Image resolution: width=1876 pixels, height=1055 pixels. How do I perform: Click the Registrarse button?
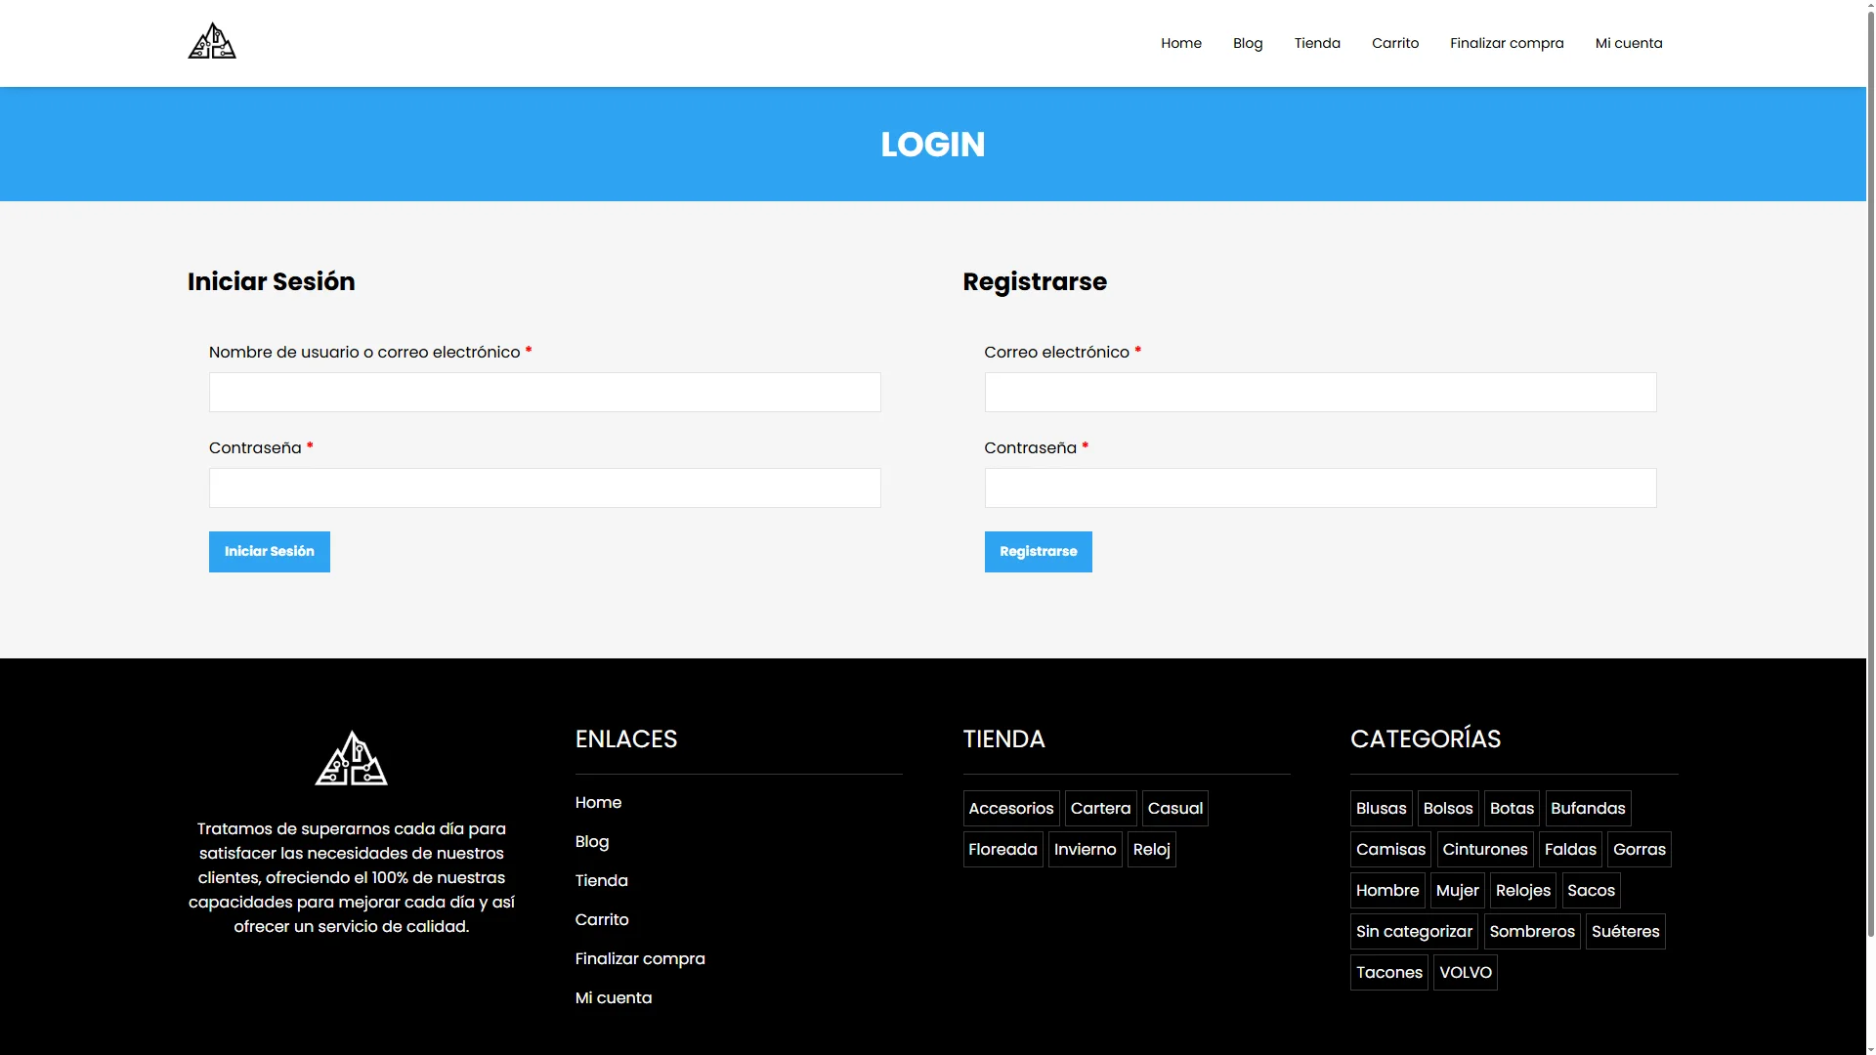(x=1039, y=552)
